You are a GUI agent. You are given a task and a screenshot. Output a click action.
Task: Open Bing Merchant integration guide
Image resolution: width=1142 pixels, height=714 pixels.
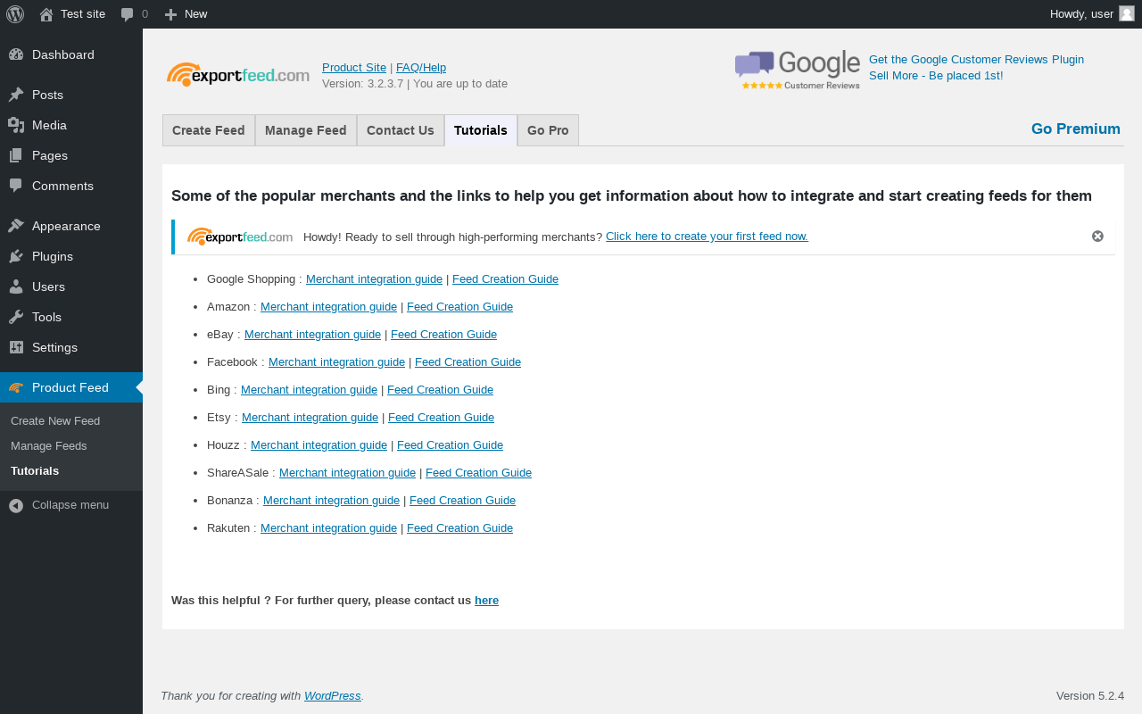[x=309, y=389]
